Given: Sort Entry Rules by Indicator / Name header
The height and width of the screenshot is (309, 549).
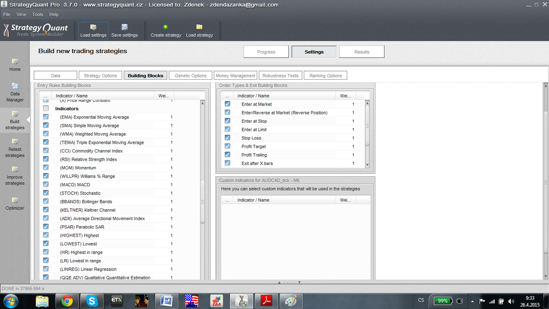Looking at the screenshot, I should pos(103,96).
